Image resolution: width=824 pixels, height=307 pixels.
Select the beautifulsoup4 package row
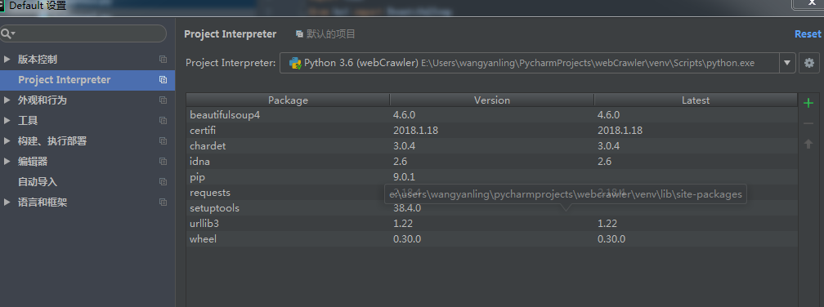[492, 115]
